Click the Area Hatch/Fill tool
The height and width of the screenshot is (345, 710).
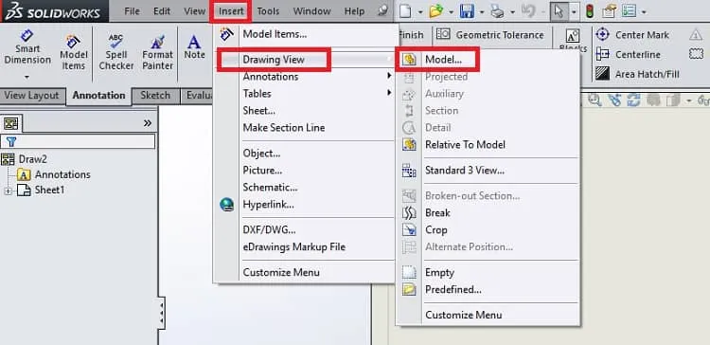[x=637, y=74]
